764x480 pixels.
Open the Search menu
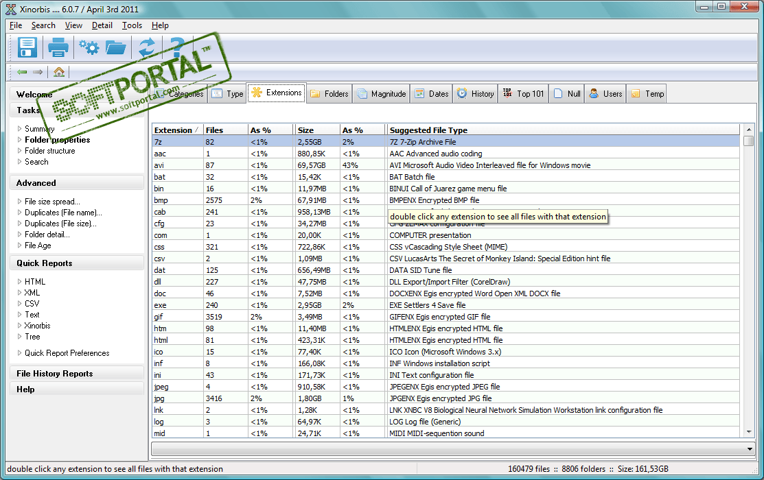[x=43, y=25]
